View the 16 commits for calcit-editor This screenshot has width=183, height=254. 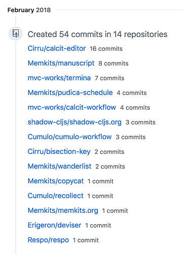(x=106, y=49)
